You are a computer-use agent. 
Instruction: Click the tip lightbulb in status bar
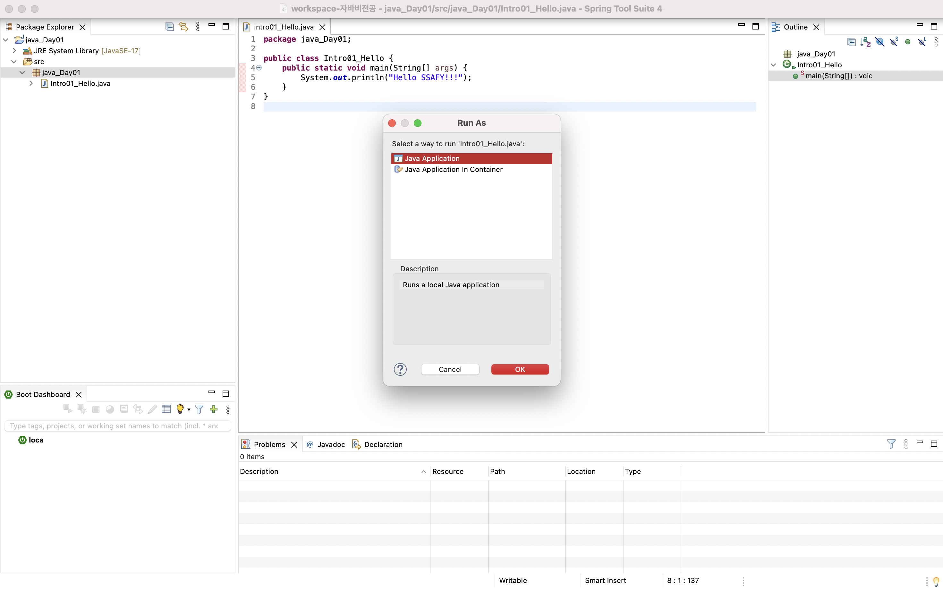[936, 581]
